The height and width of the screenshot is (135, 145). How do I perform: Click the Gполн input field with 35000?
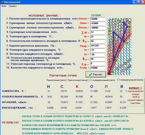pyautogui.click(x=98, y=19)
